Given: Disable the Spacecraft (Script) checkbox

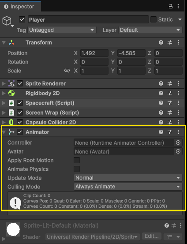Looking at the screenshot, I should coord(20,103).
